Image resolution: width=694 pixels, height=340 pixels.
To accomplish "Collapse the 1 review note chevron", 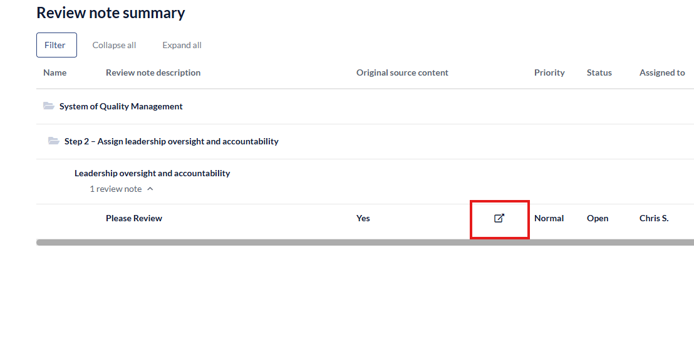I will tap(150, 189).
